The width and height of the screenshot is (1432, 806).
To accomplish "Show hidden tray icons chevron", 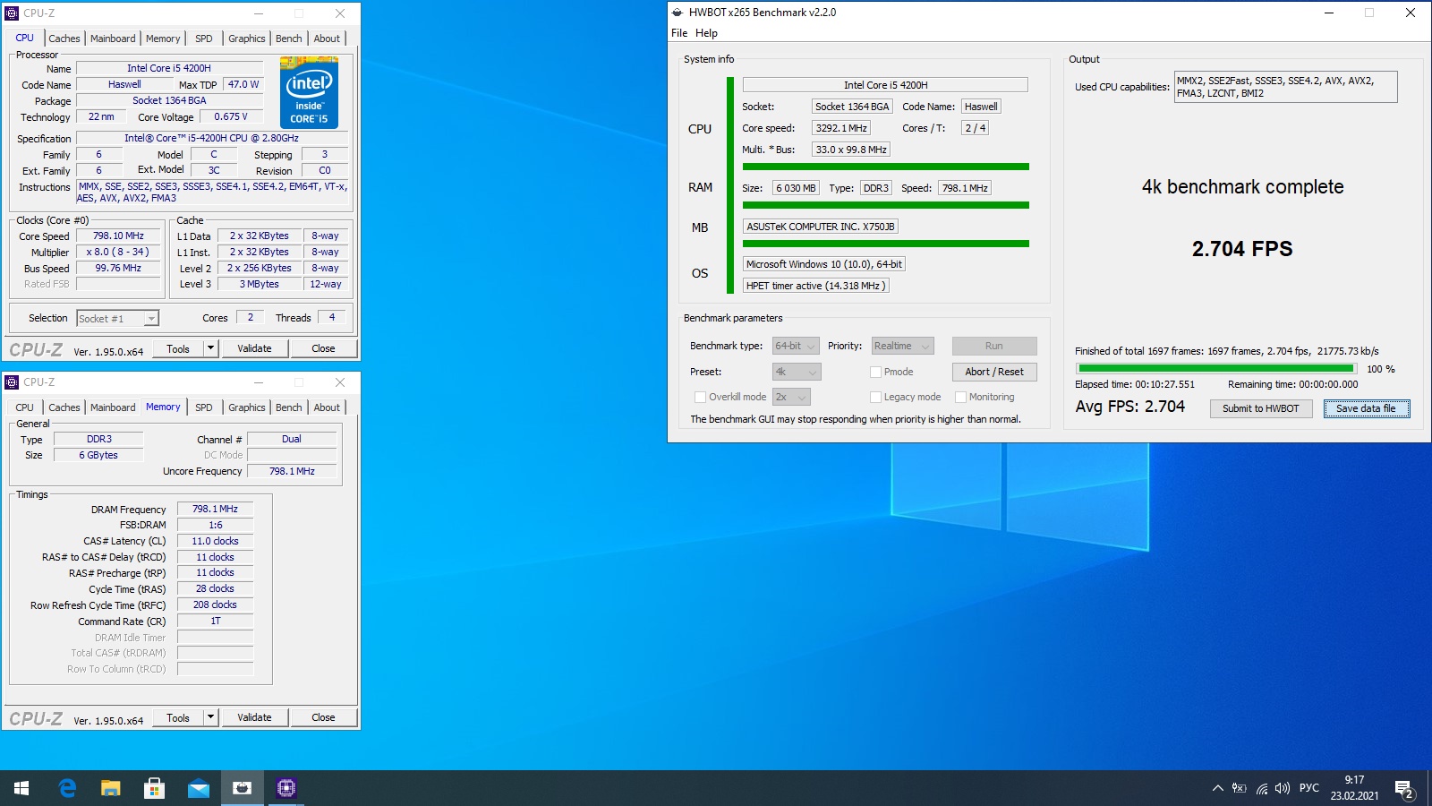I will [1217, 788].
